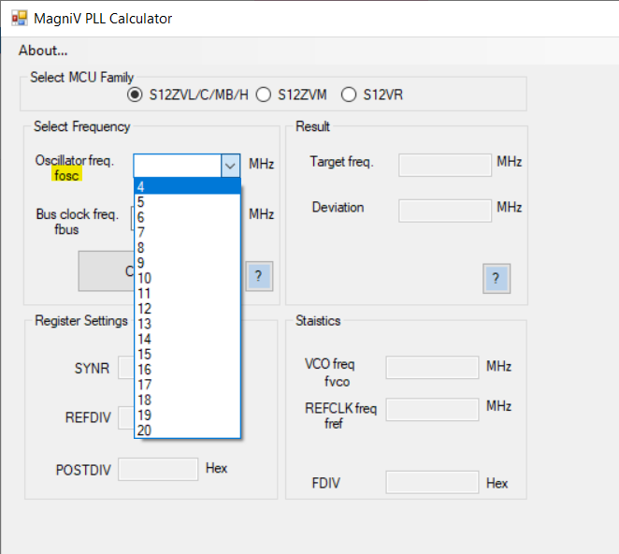
Task: Choose 18 from the frequency options
Action: (x=188, y=400)
